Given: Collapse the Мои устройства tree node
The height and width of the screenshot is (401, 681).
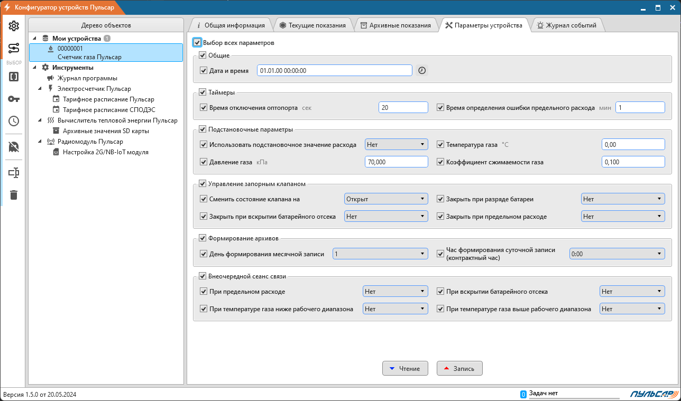Looking at the screenshot, I should click(35, 39).
